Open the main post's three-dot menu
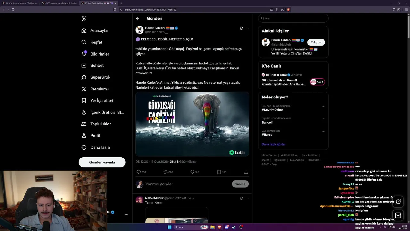Screen dimensions: 410x231 (x=247, y=28)
